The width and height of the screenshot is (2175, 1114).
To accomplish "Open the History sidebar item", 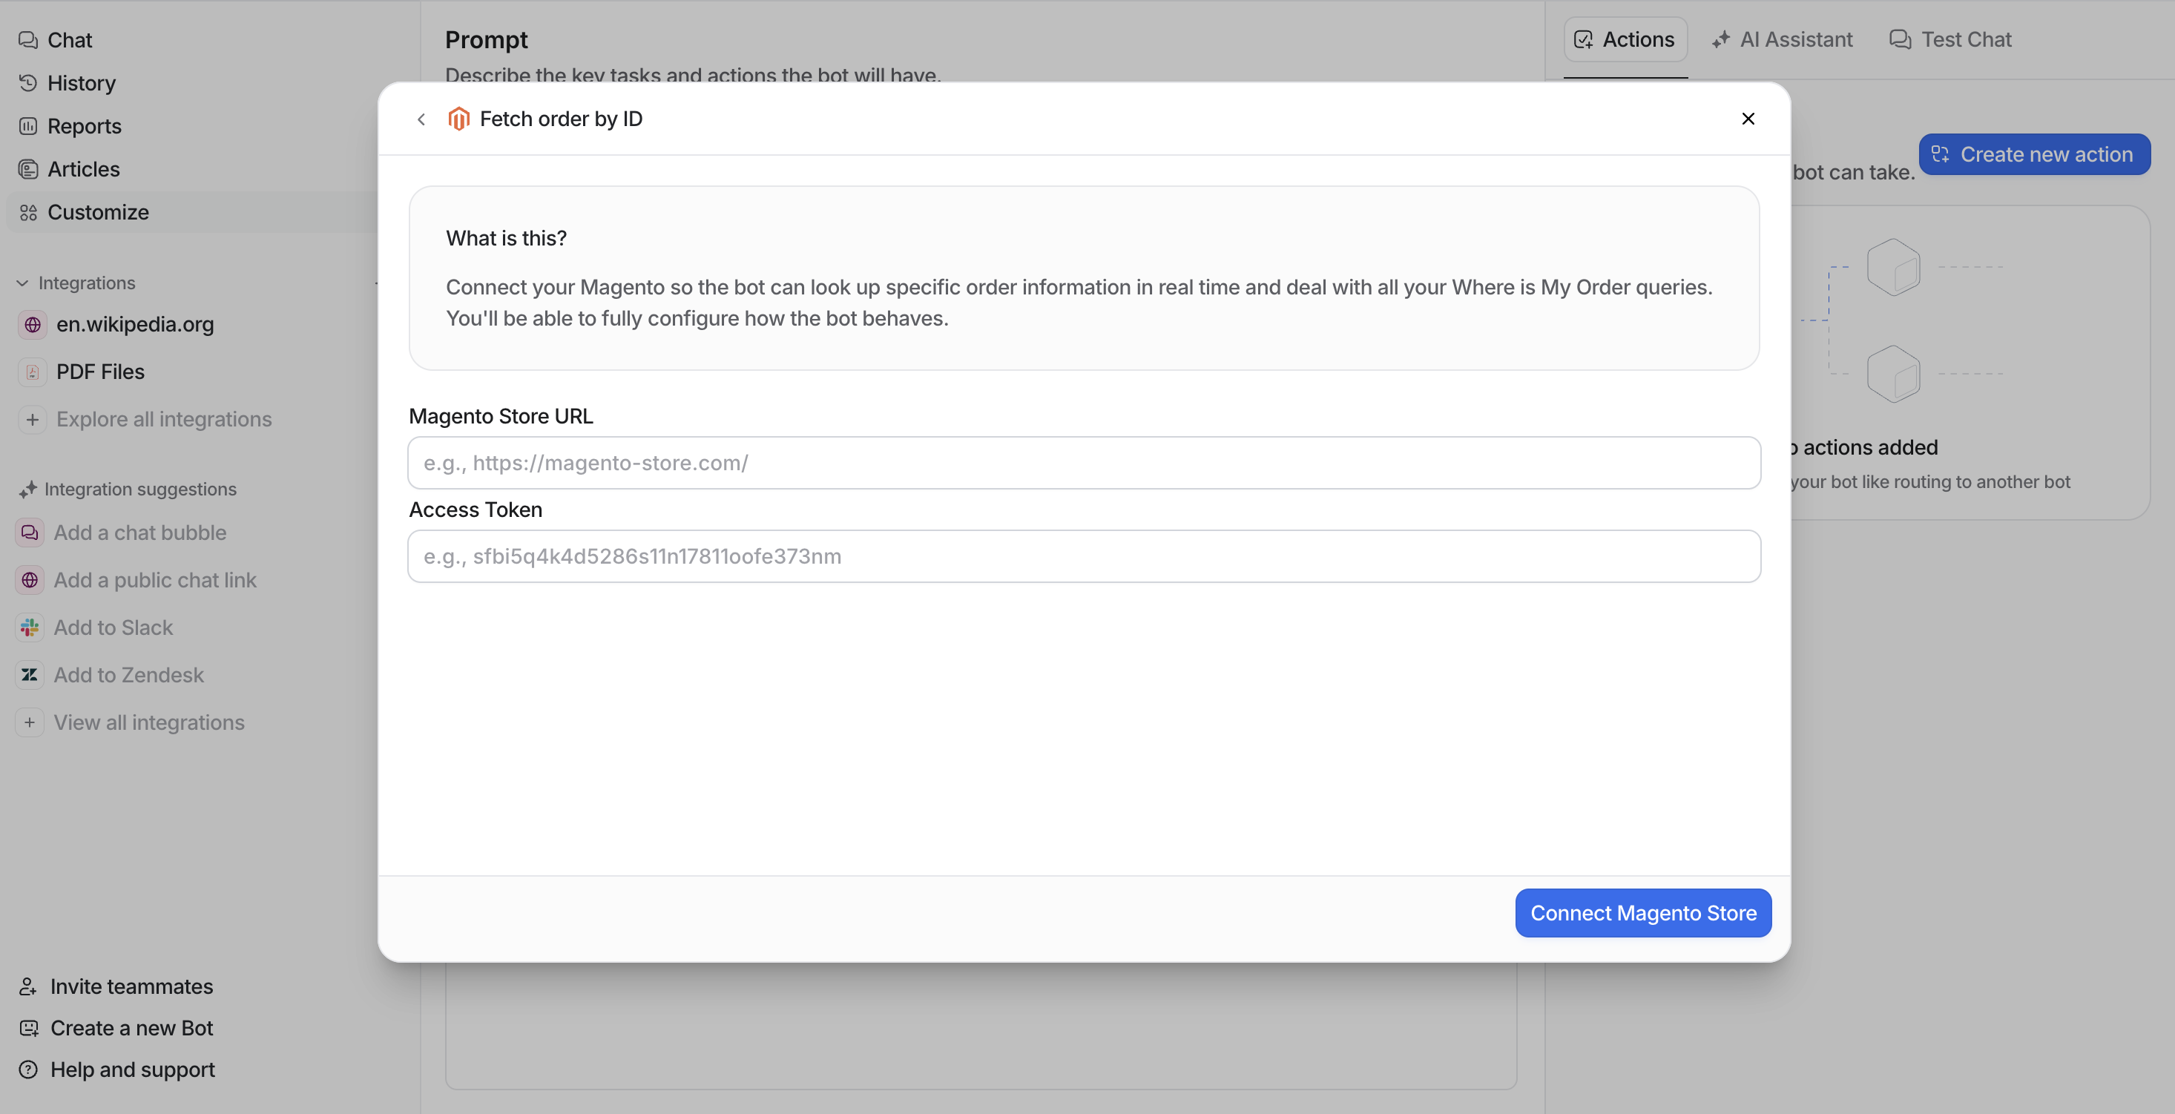I will (81, 83).
